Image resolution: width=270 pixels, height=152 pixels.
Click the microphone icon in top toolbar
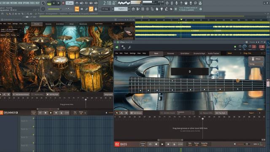click(x=176, y=3)
